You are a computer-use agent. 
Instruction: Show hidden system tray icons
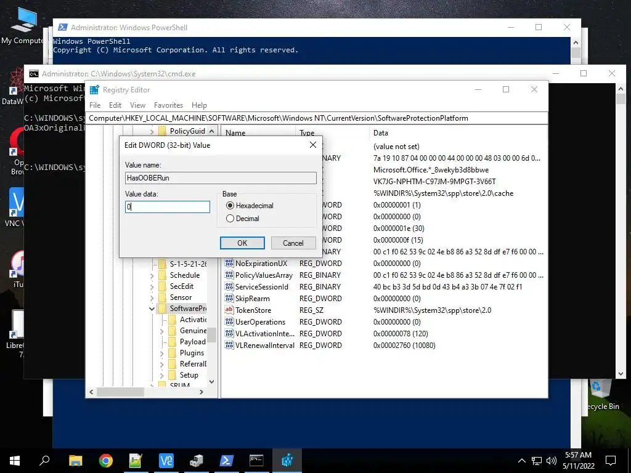pyautogui.click(x=521, y=461)
